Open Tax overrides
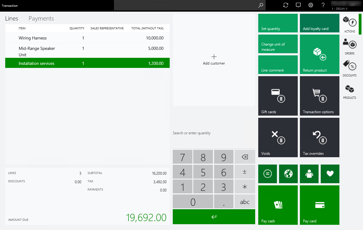The image size is (363, 230). (320, 137)
